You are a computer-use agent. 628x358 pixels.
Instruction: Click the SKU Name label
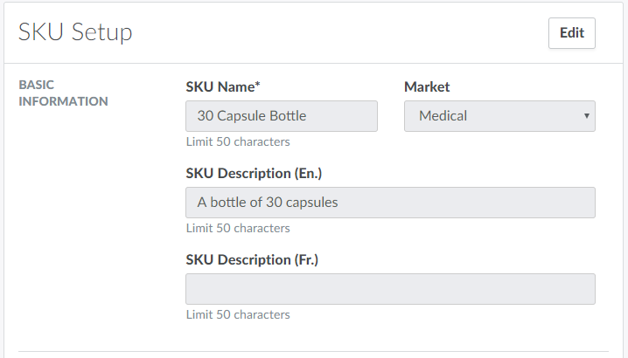click(x=220, y=87)
